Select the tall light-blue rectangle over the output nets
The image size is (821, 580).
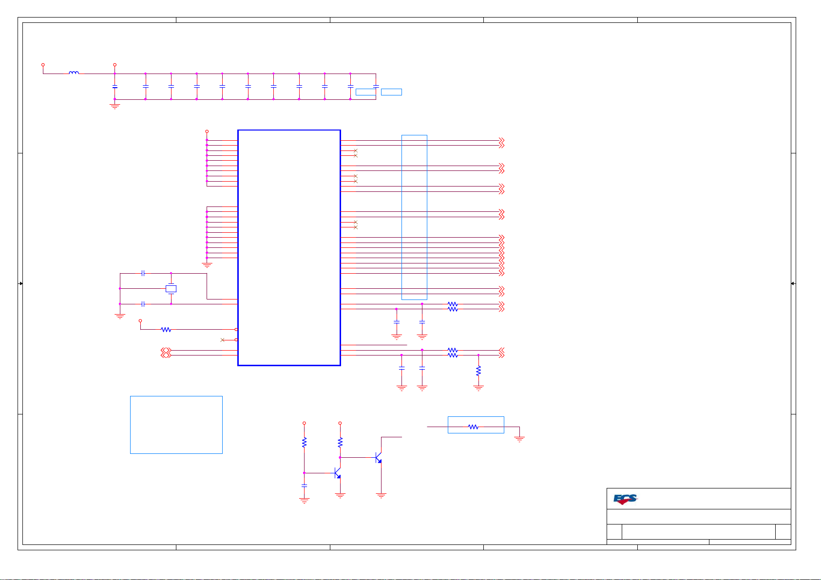pyautogui.click(x=414, y=217)
